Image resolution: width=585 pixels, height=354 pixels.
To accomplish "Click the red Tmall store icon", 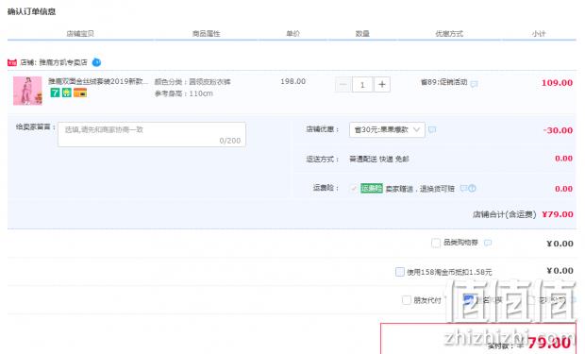I will 12,62.
